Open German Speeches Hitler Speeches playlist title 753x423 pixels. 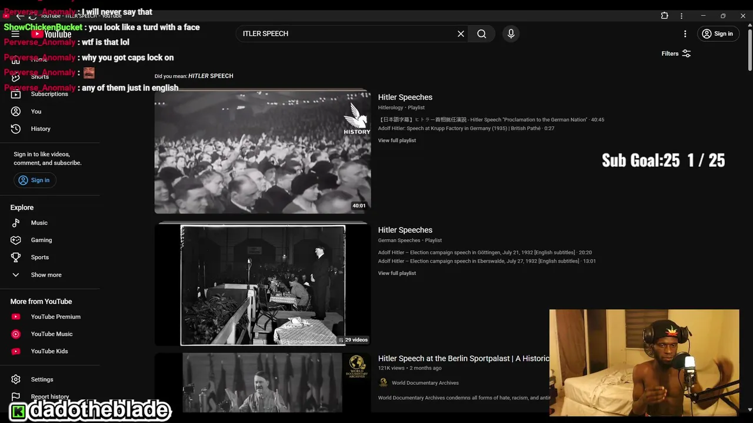405,230
